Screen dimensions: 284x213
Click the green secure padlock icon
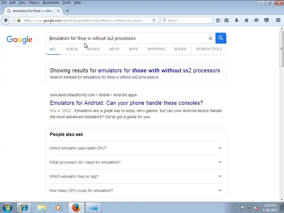(19, 20)
